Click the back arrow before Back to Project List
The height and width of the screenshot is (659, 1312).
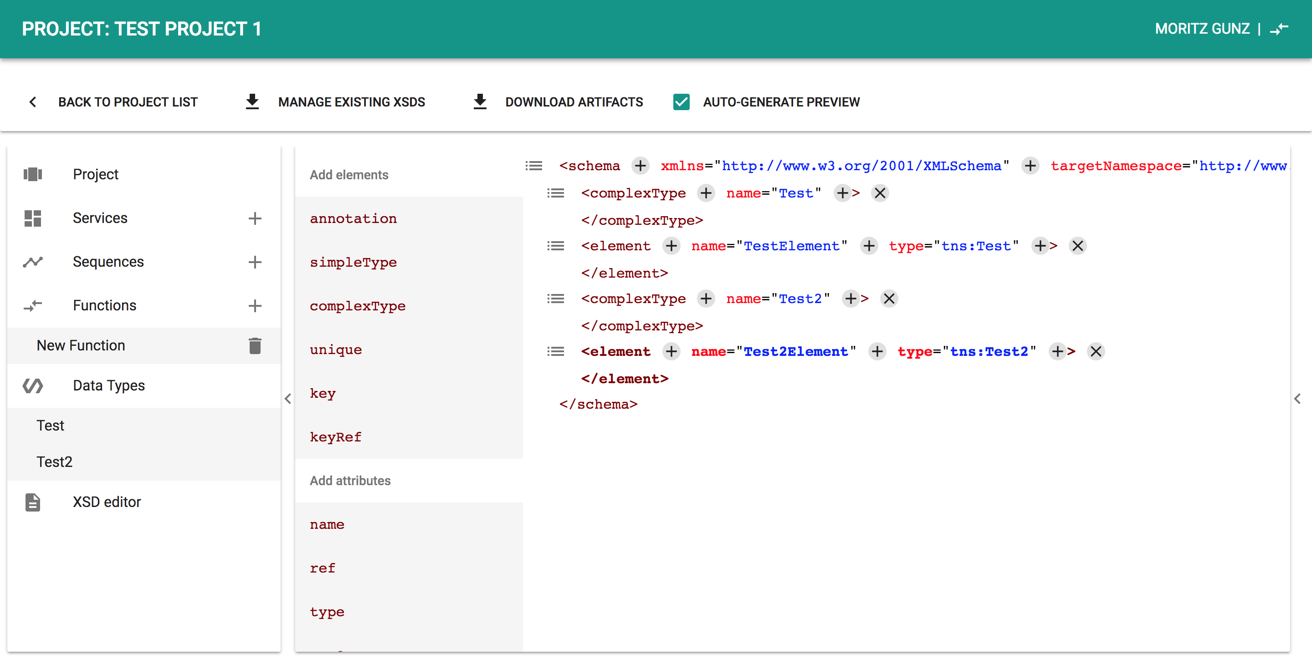(x=33, y=102)
